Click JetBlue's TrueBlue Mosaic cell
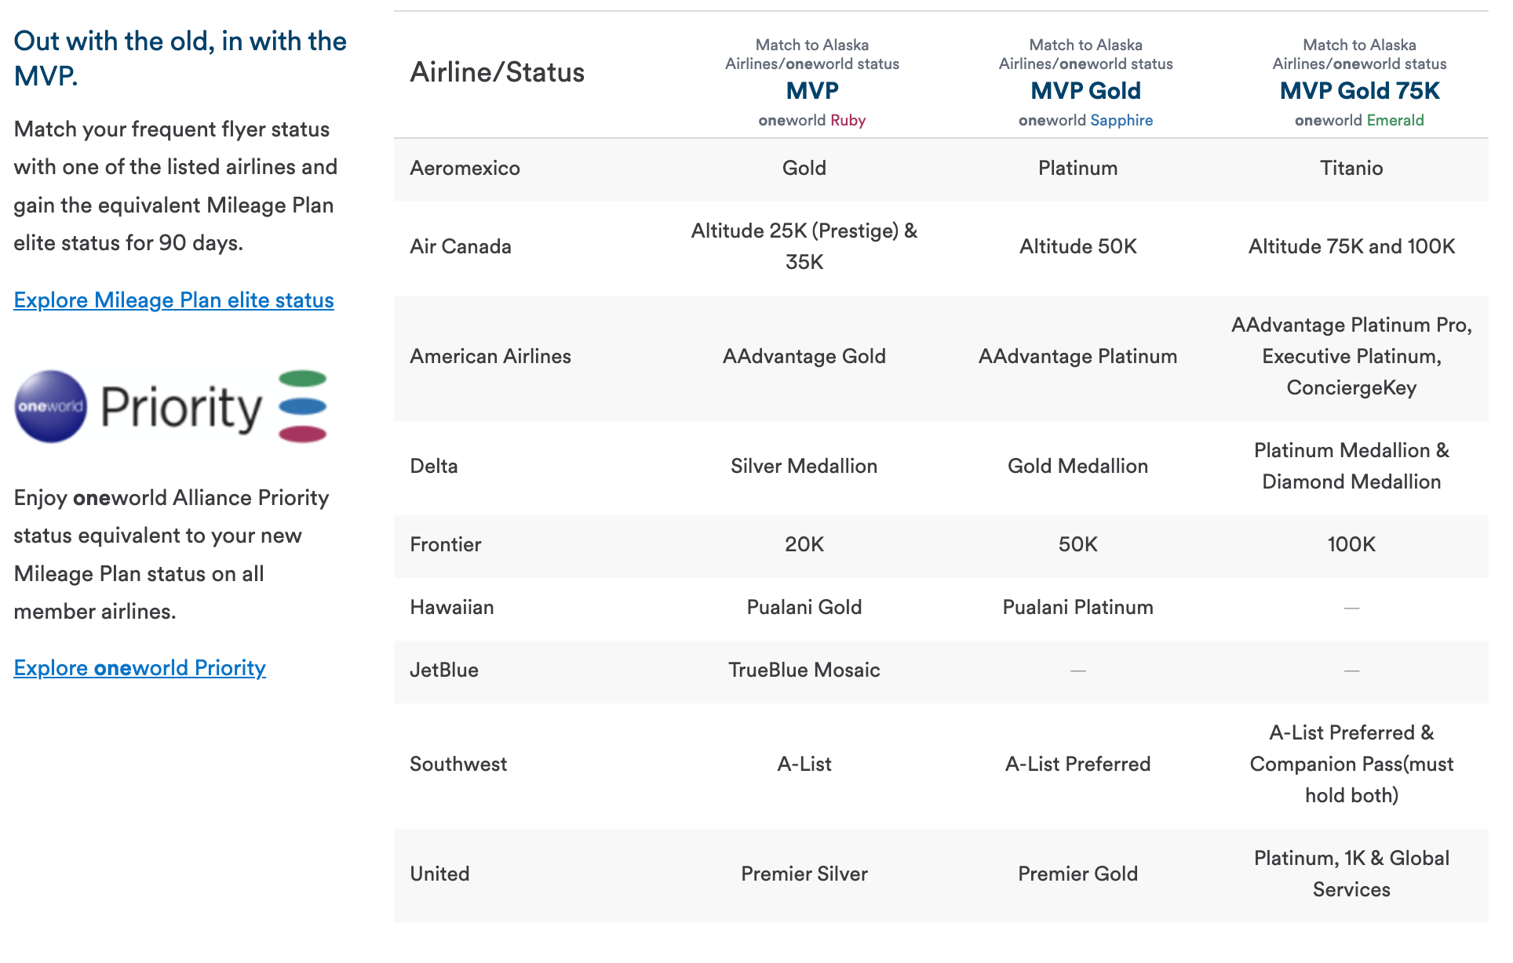This screenshot has width=1513, height=963. [x=804, y=670]
